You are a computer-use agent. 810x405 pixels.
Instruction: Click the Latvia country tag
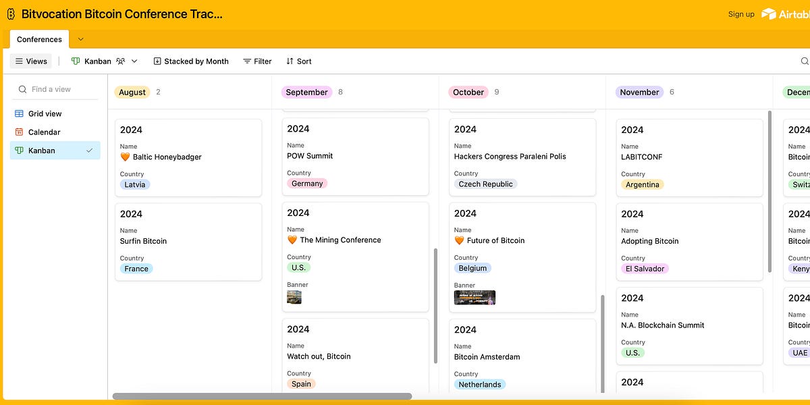pos(135,184)
